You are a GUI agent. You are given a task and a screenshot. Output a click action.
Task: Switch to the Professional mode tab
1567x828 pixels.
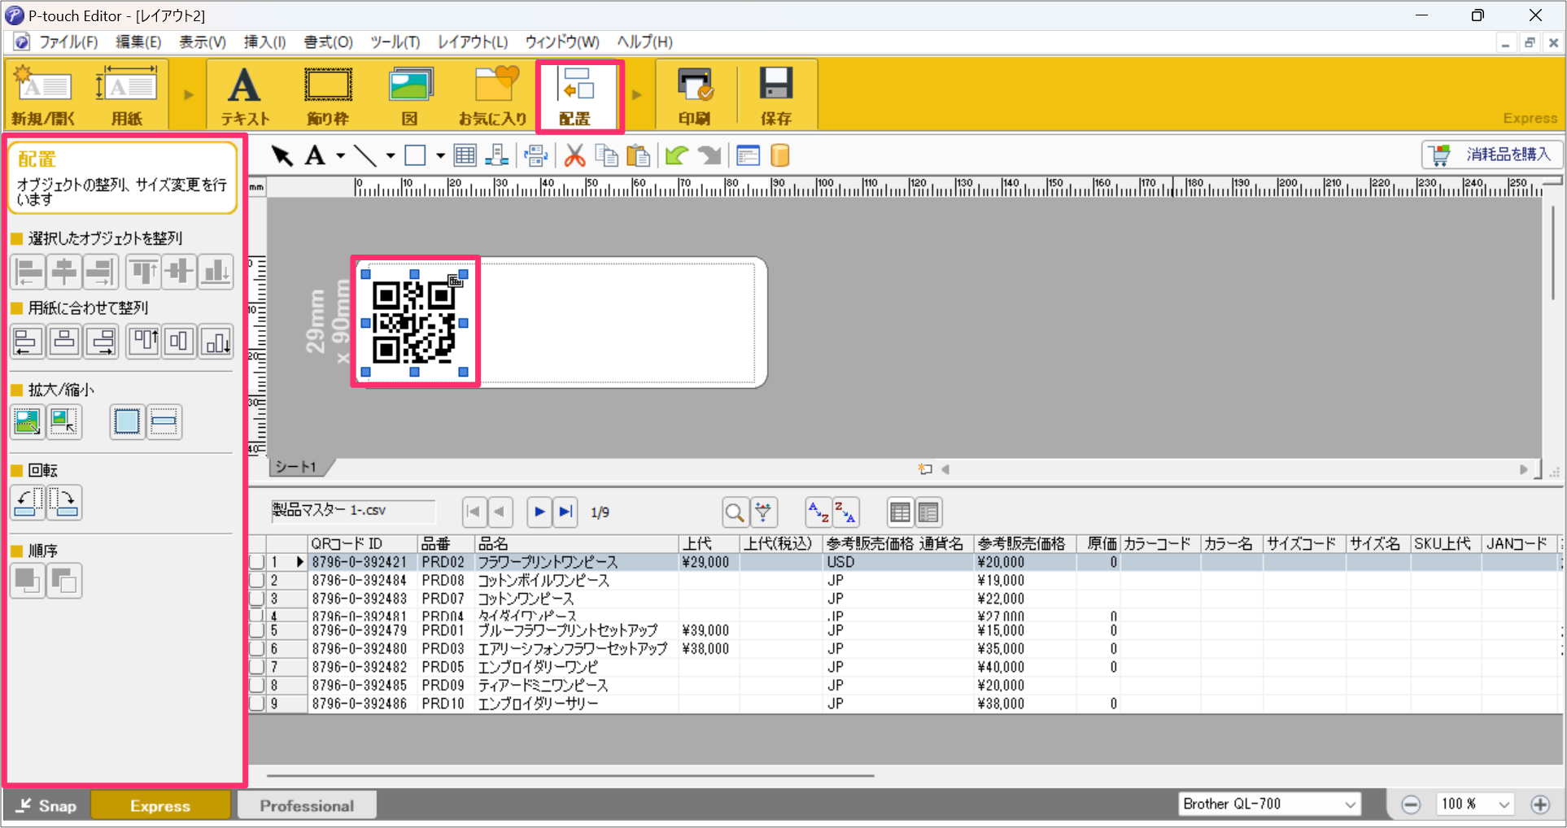click(x=307, y=806)
